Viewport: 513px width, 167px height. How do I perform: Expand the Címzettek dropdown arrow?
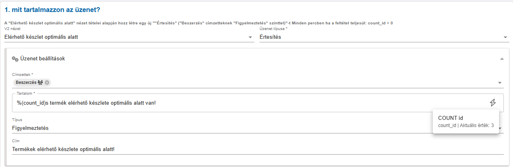pos(500,83)
